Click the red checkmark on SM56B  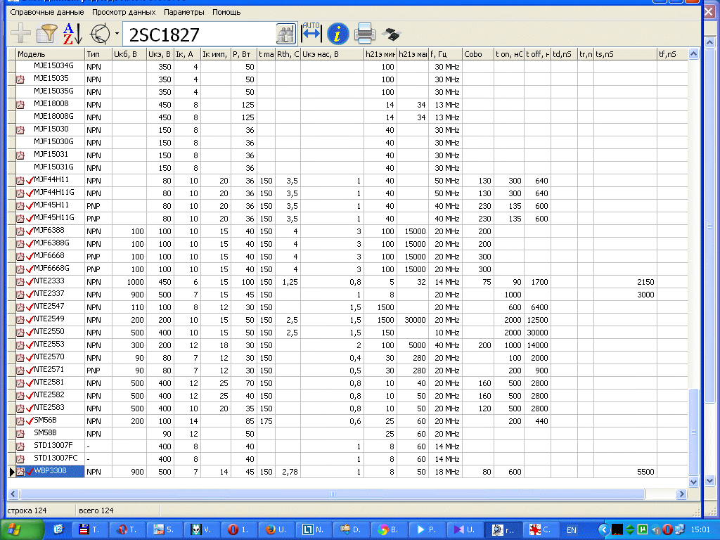[x=30, y=421]
